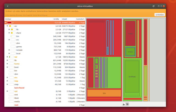Switch to the rings chart view
Screen dimensions: 176x112
tap(123, 104)
